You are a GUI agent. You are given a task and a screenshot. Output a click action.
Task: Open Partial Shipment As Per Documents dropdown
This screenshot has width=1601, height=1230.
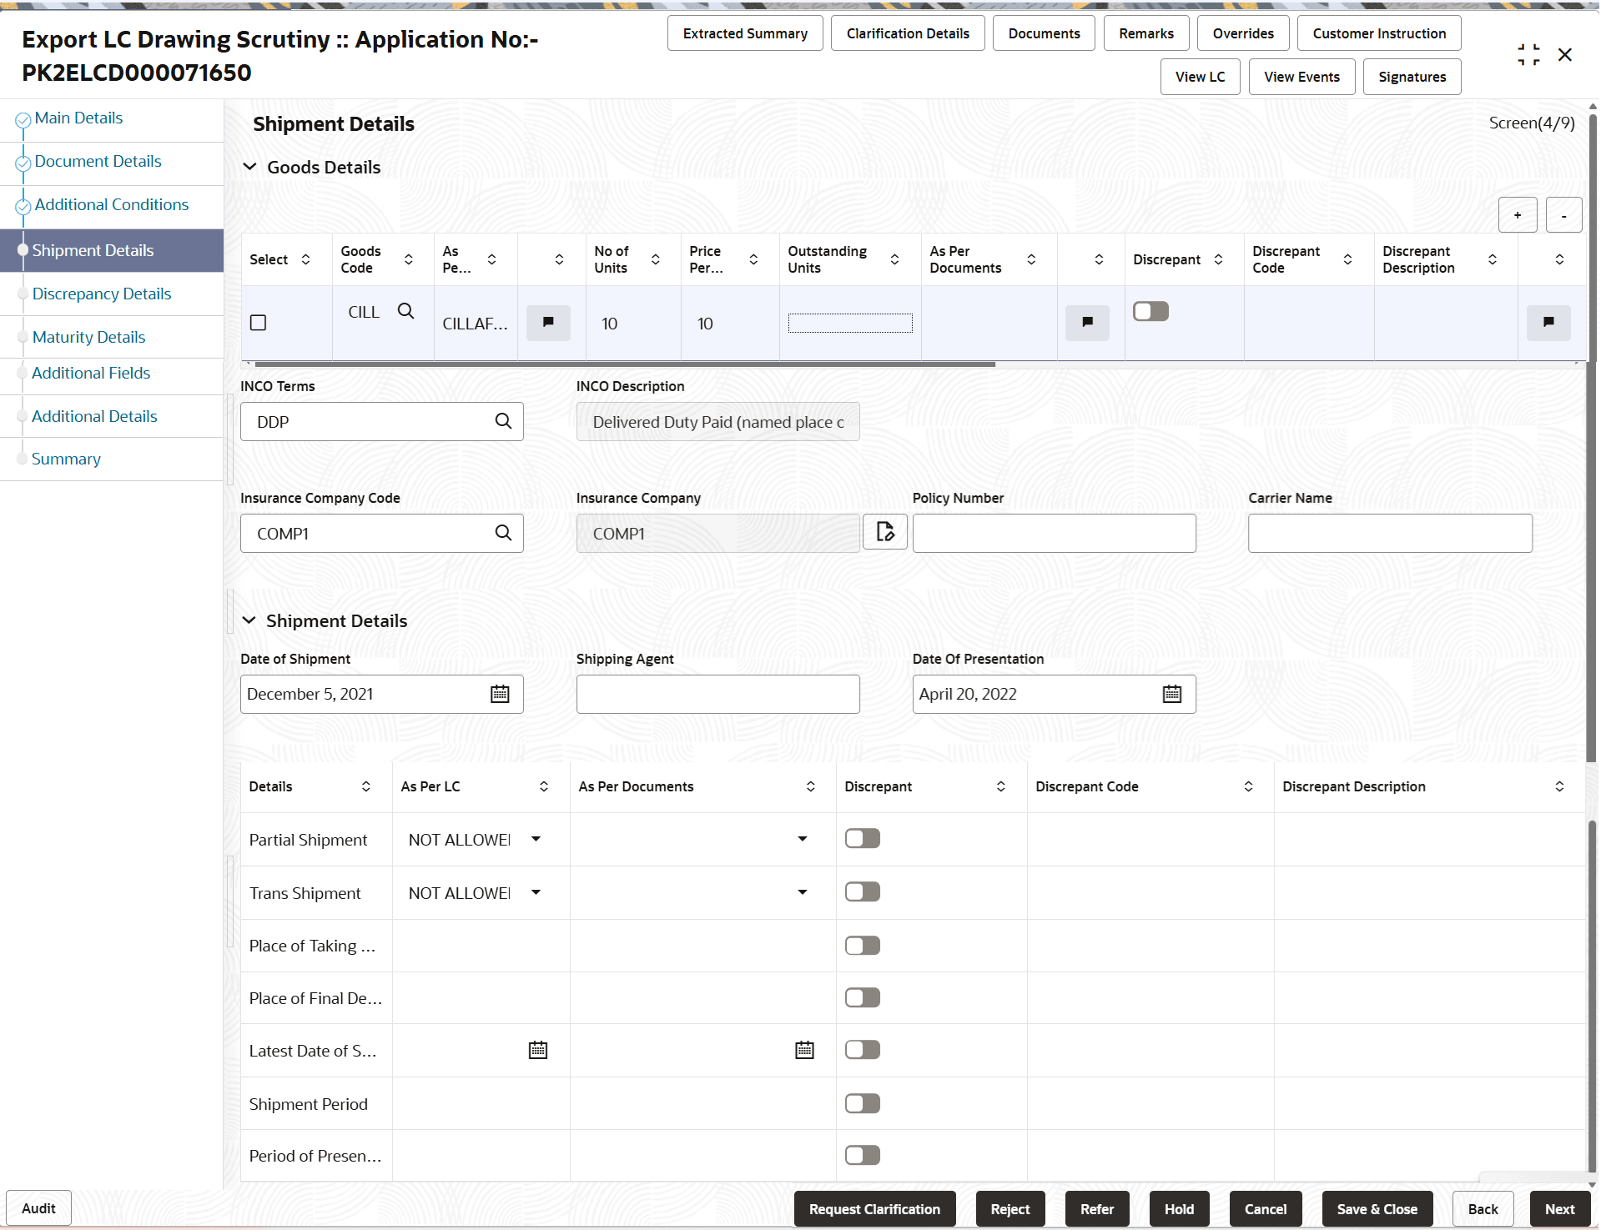(x=803, y=839)
